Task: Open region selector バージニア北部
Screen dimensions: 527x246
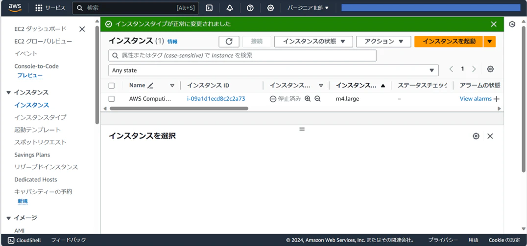Action: (x=308, y=8)
